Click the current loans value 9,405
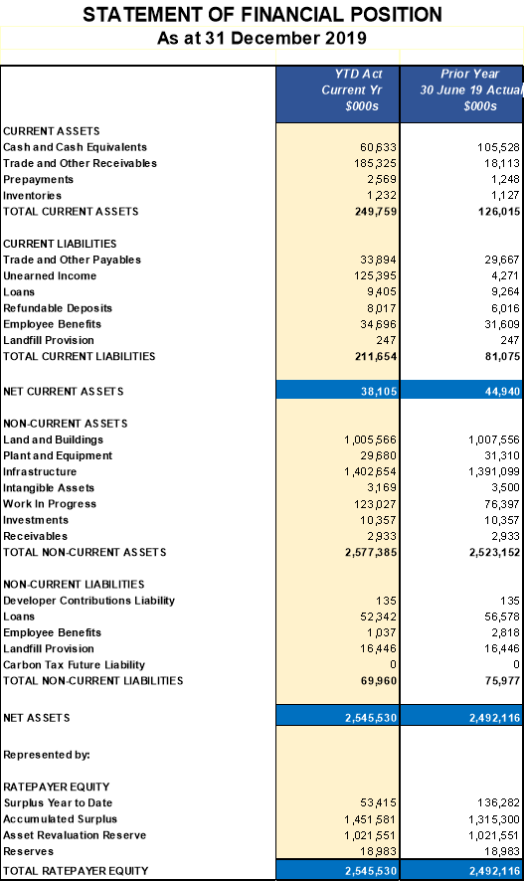Viewport: 525px width, 881px height. [x=382, y=292]
